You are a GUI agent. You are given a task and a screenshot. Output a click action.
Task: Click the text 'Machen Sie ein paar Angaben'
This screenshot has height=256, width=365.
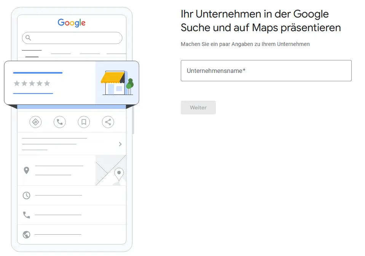click(217, 44)
